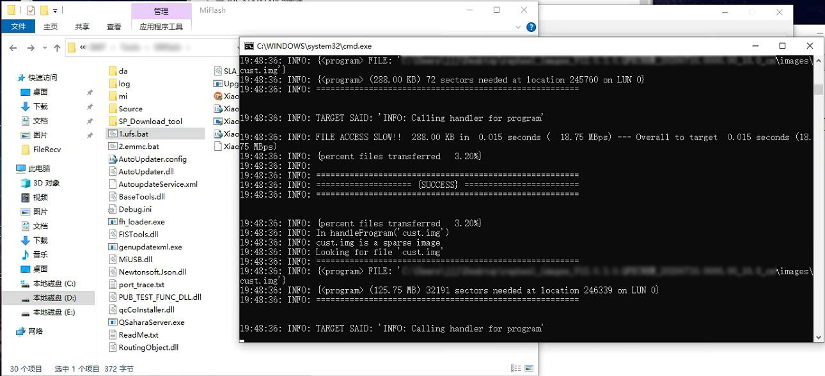Select 网络 in the navigation pane

[x=36, y=331]
